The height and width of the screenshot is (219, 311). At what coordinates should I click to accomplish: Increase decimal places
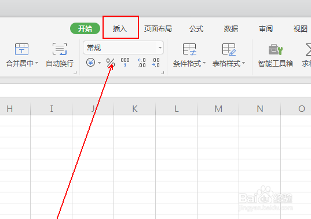click(x=142, y=63)
